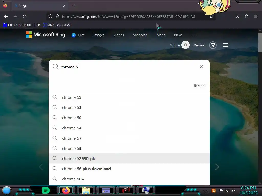This screenshot has width=262, height=196.
Task: Open the News section
Action: pos(178,35)
